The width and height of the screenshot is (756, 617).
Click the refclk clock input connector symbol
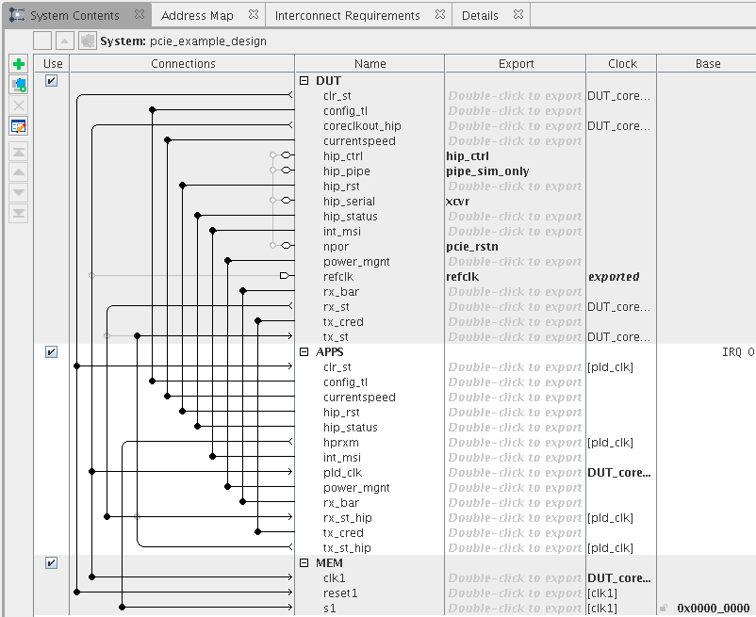pos(285,275)
